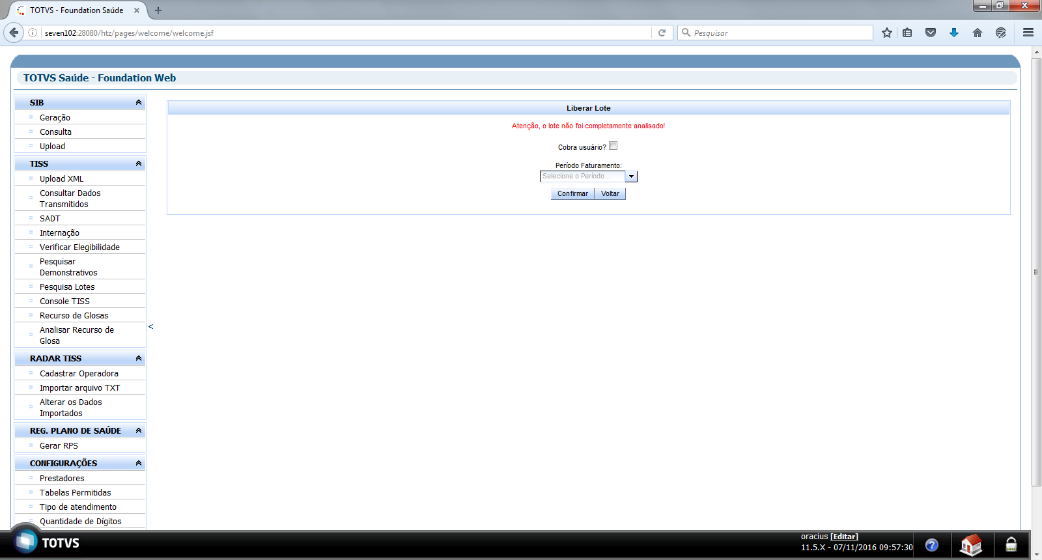This screenshot has width=1042, height=560.
Task: Reload the page with refresh icon
Action: pyautogui.click(x=662, y=33)
